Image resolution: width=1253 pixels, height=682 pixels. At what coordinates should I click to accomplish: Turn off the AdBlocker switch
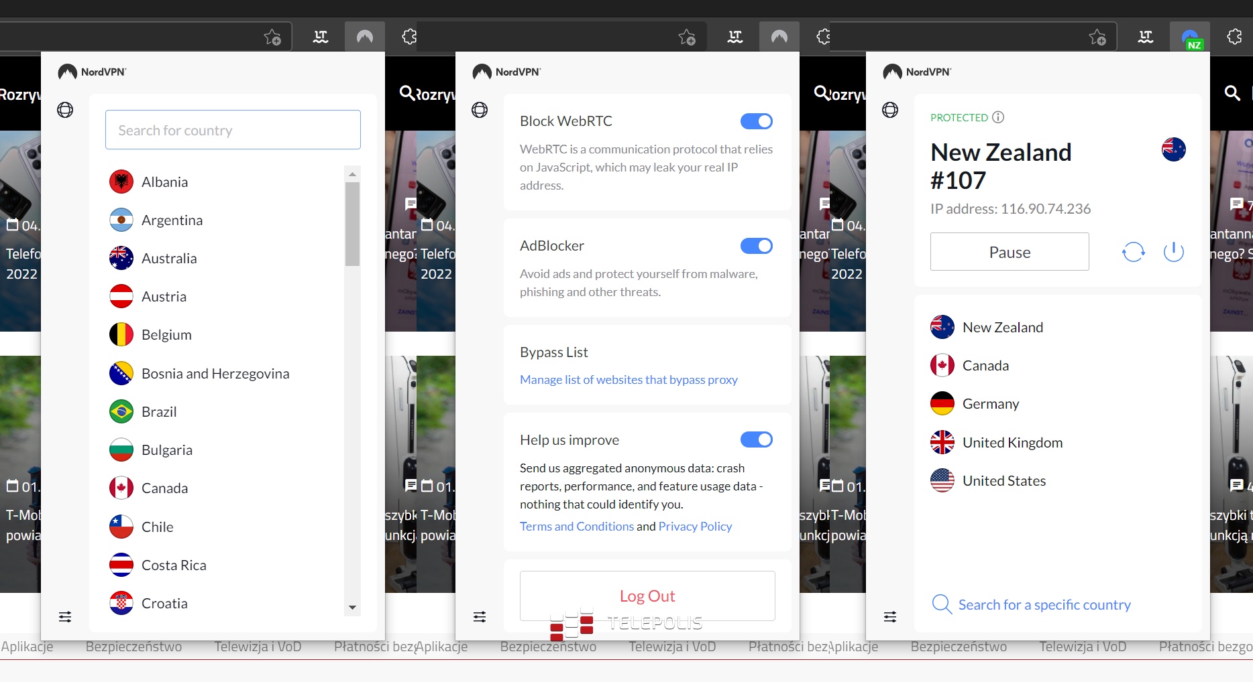tap(756, 246)
